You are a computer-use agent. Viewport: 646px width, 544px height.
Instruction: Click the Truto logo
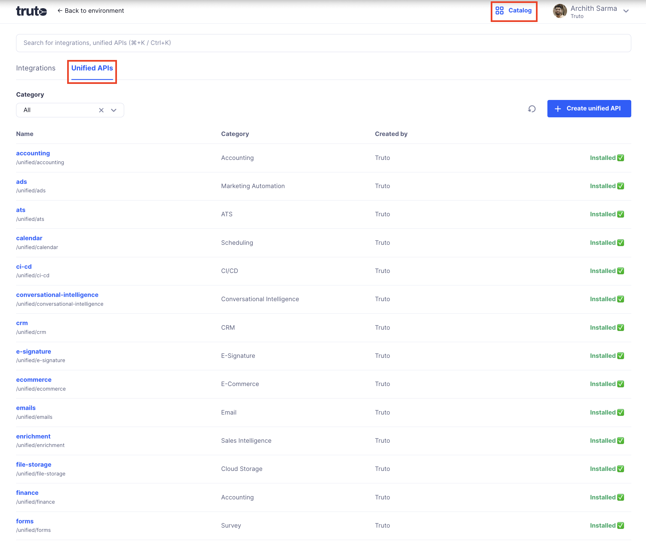[x=31, y=11]
